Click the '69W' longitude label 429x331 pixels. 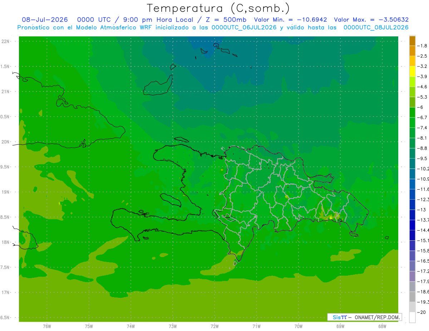click(340, 326)
